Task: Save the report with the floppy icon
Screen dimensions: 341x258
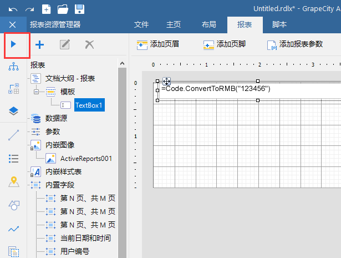Action: point(80,9)
